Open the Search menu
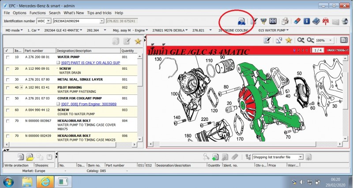The image size is (353, 188). (54, 13)
